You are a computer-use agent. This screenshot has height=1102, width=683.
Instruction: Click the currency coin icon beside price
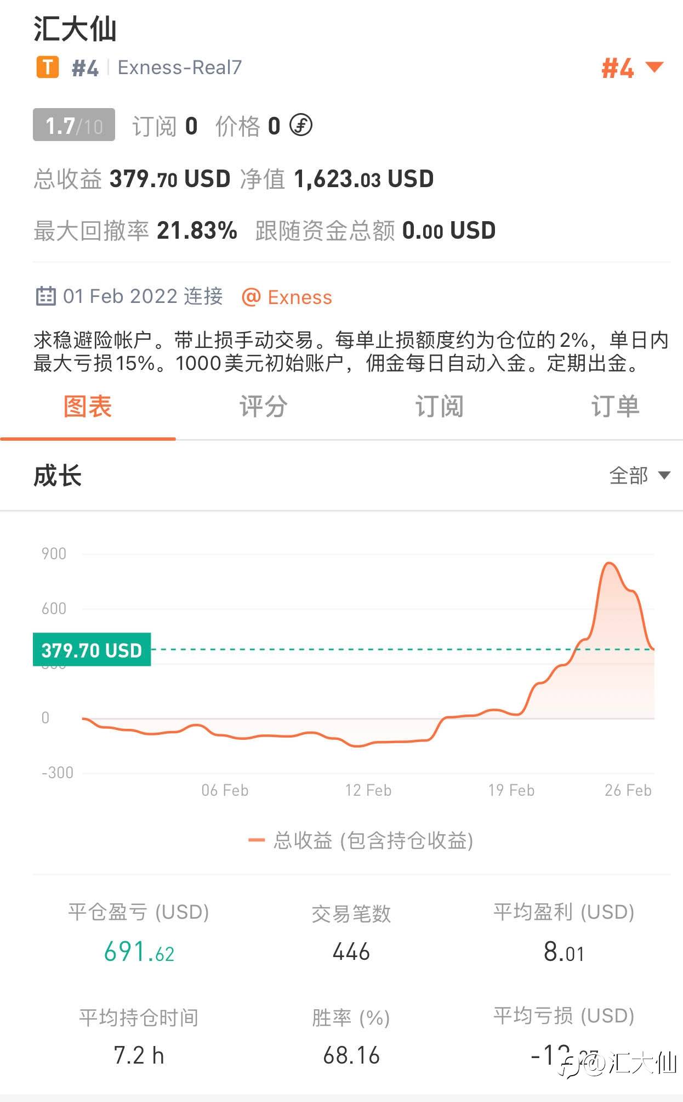click(301, 125)
